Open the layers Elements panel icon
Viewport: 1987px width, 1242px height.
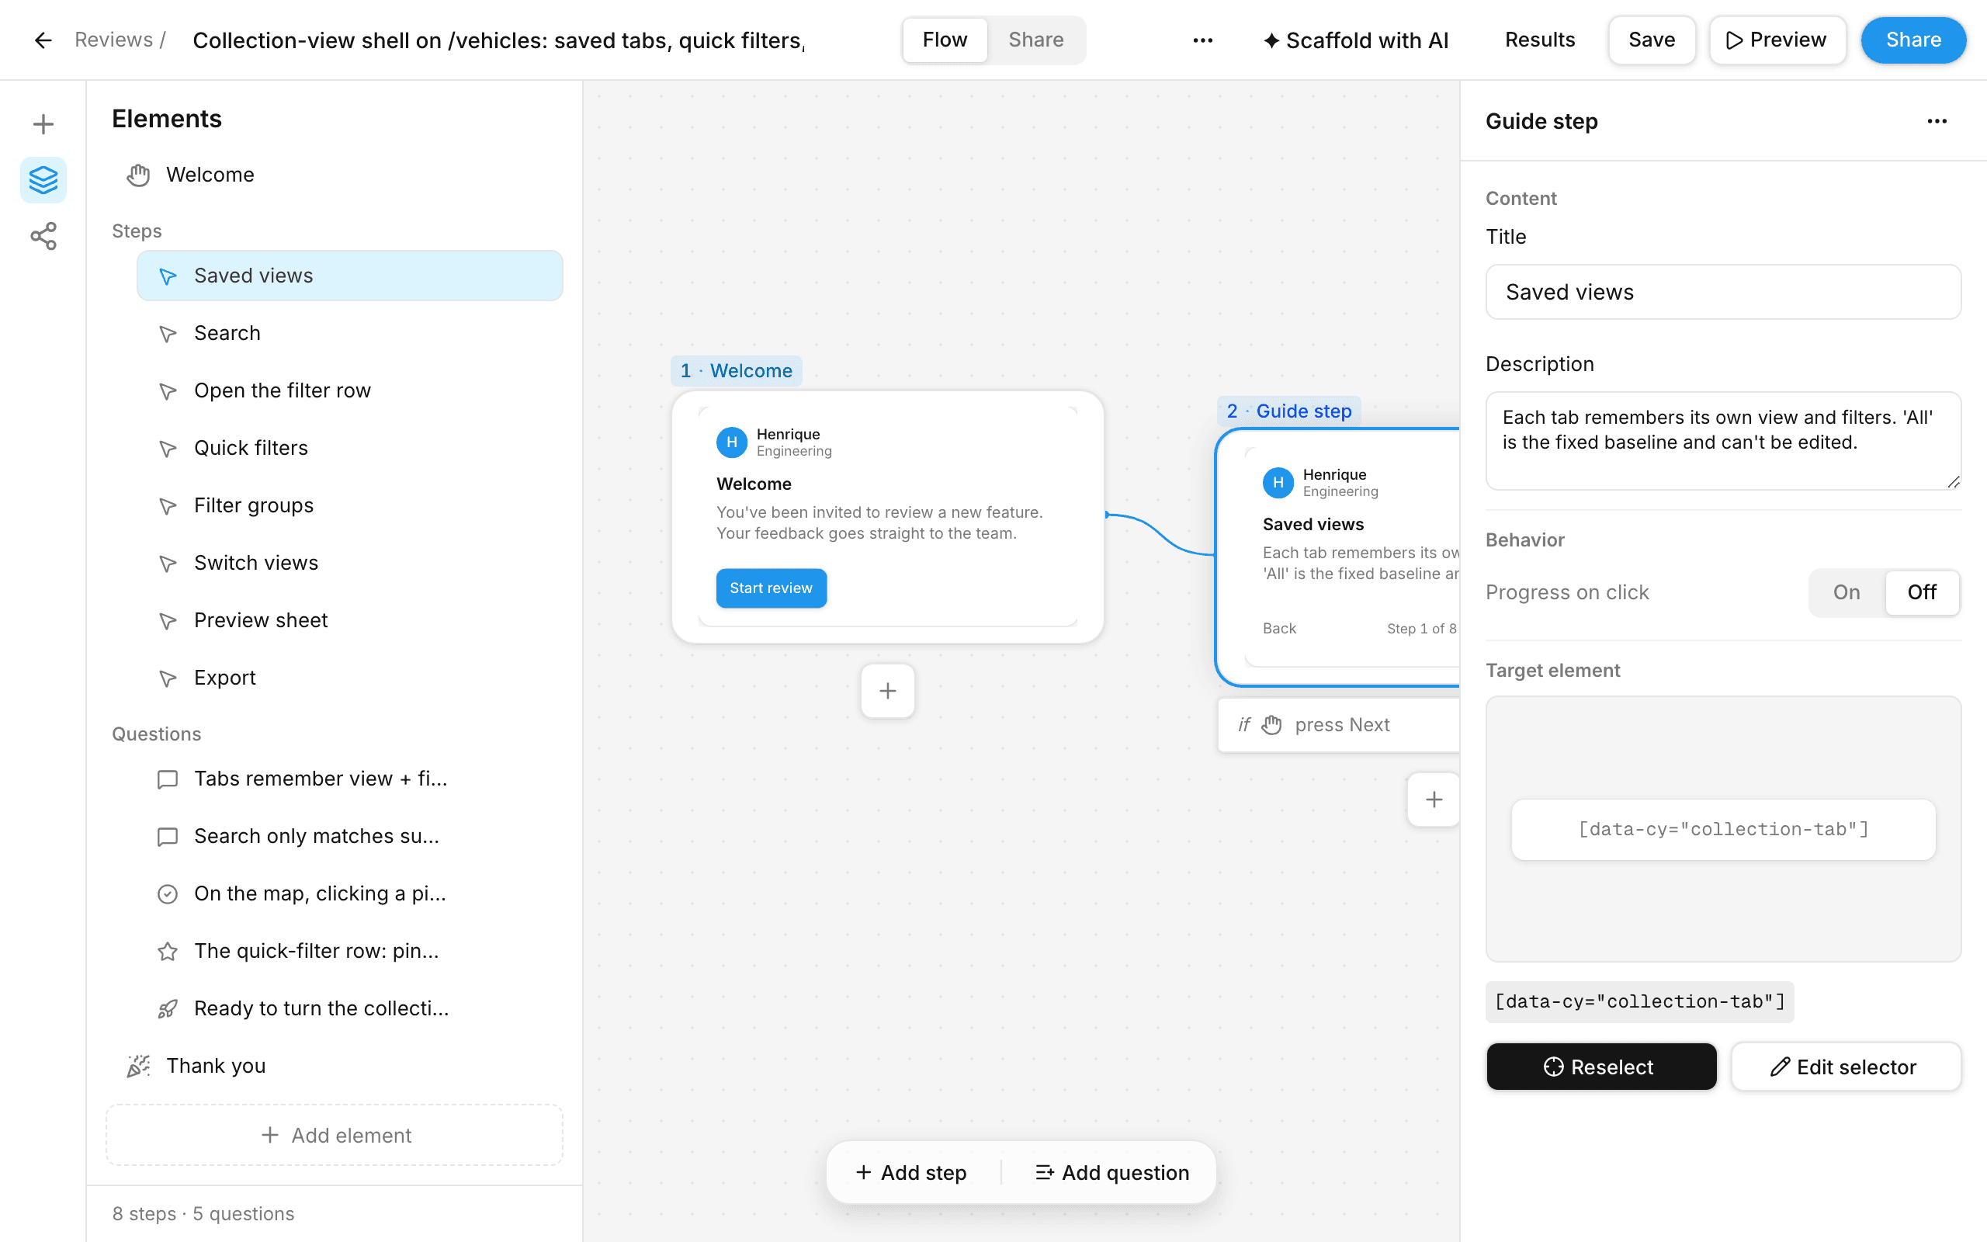[43, 180]
